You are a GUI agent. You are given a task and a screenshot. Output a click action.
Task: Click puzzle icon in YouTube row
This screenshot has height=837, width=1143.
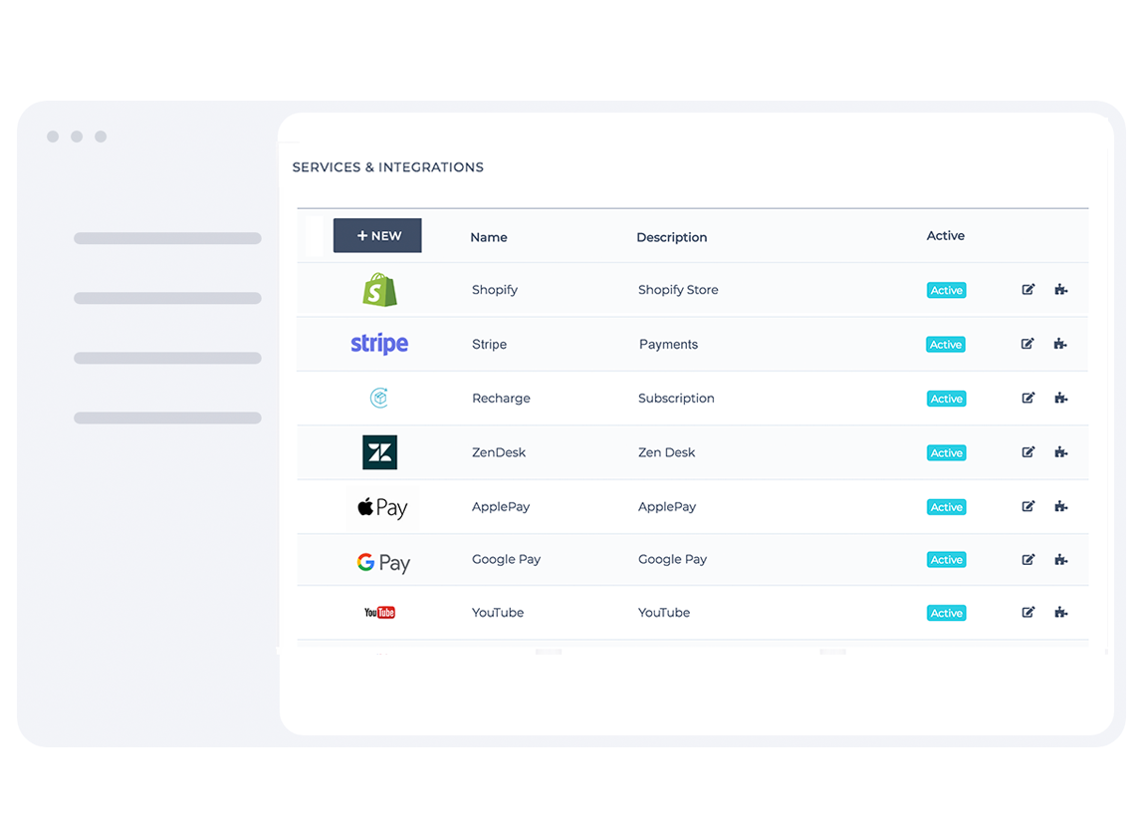tap(1060, 612)
